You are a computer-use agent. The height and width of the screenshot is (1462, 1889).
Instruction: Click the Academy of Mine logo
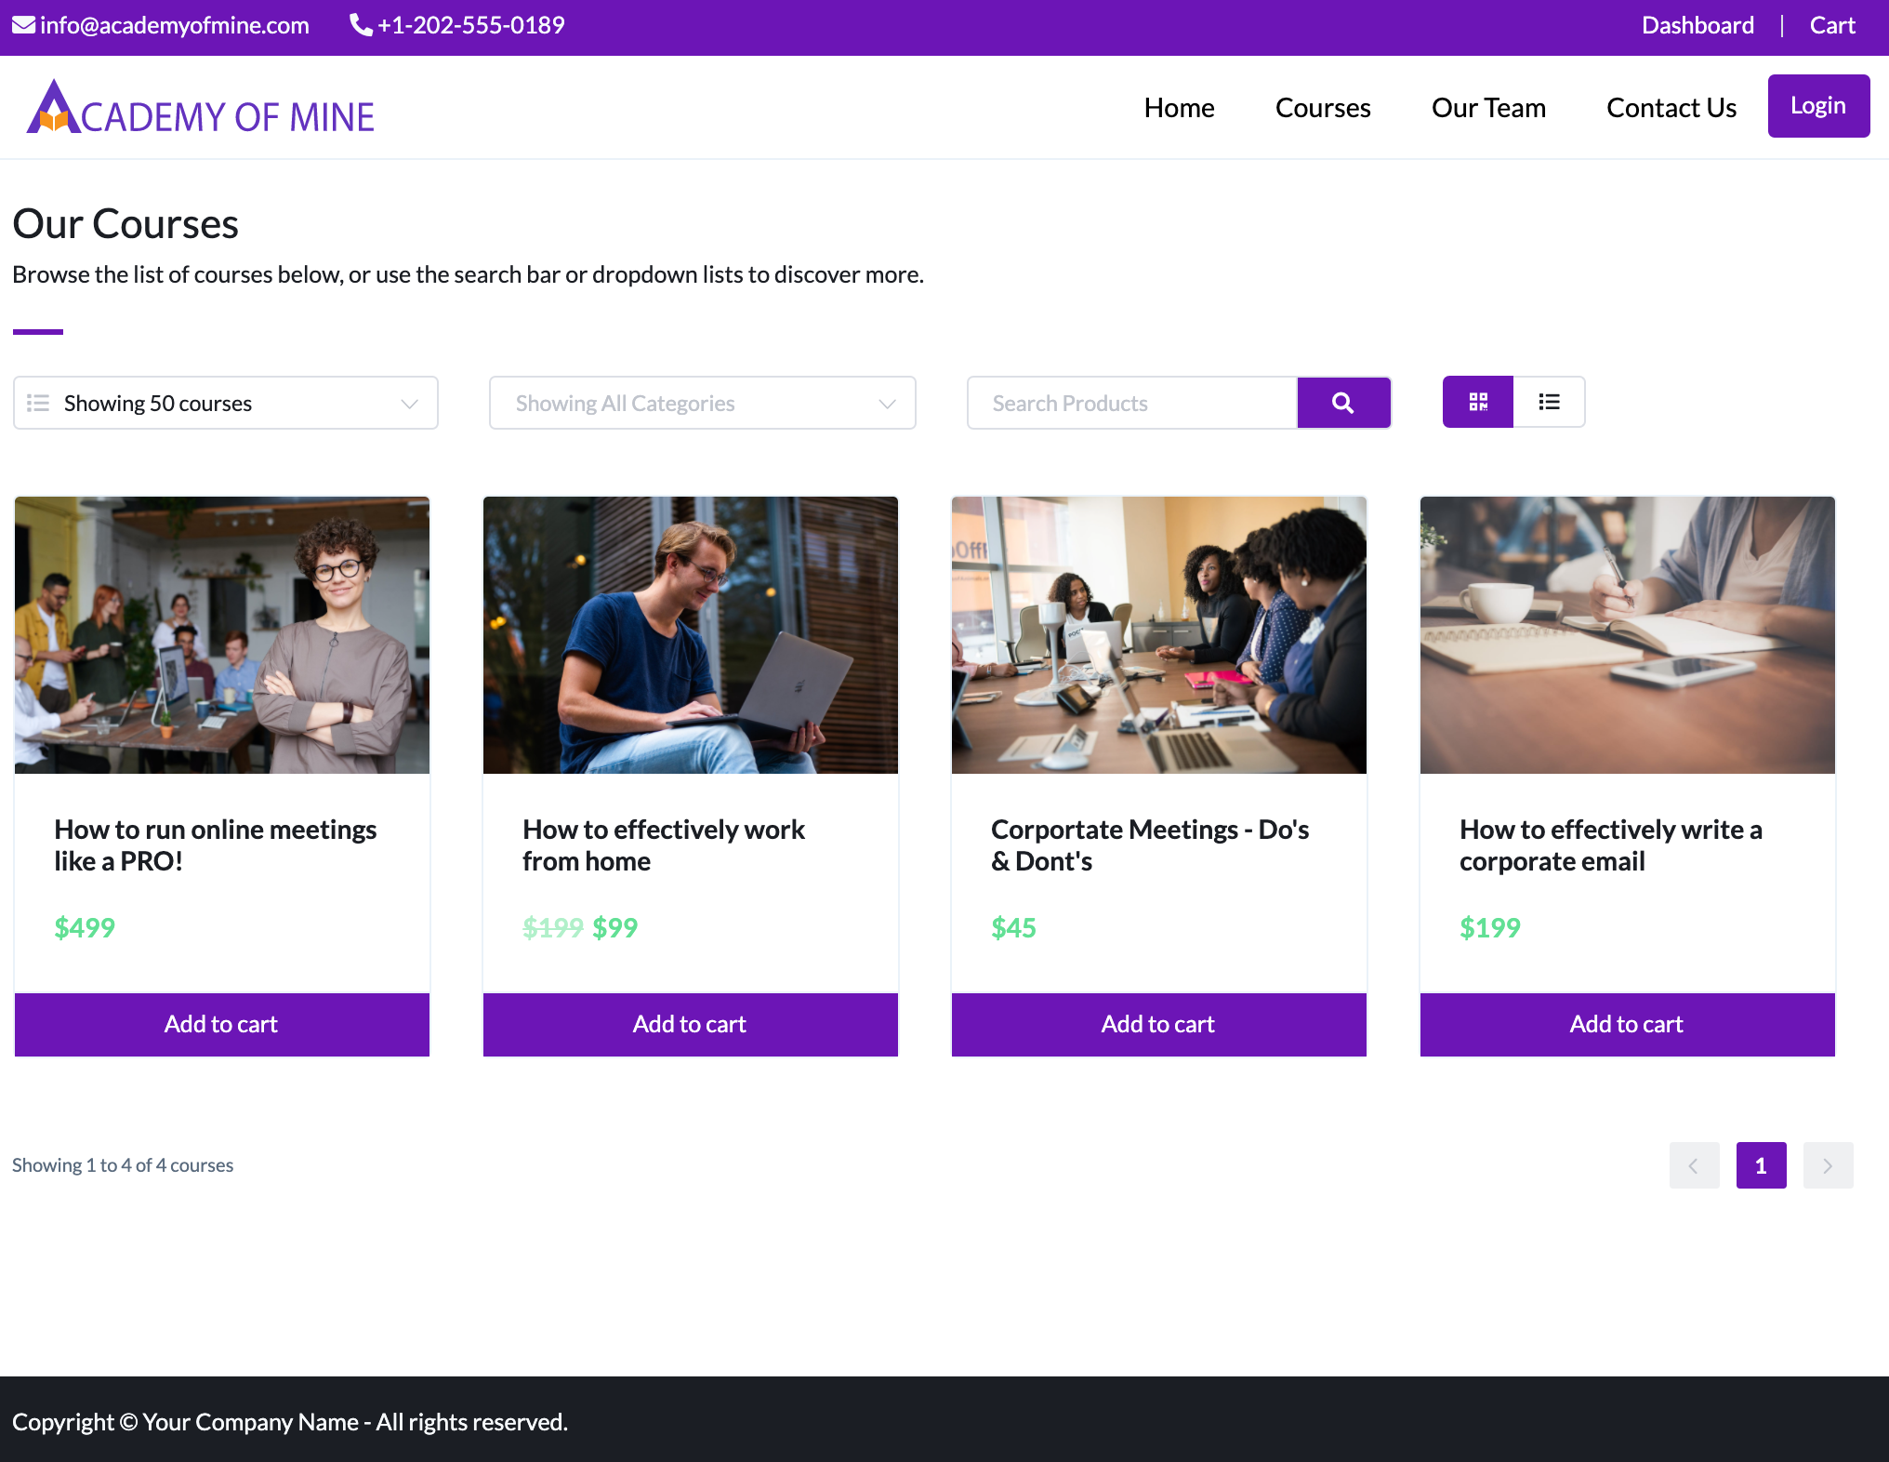201,108
